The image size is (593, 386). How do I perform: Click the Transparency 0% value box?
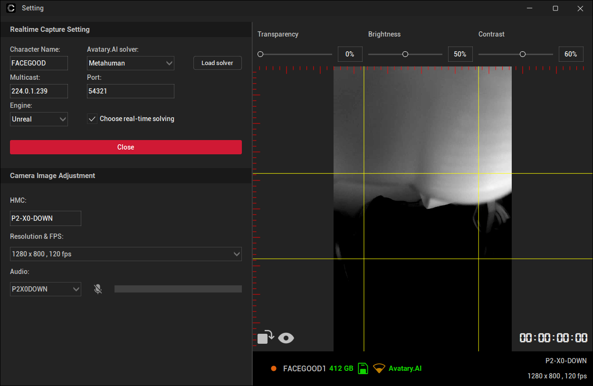(350, 54)
